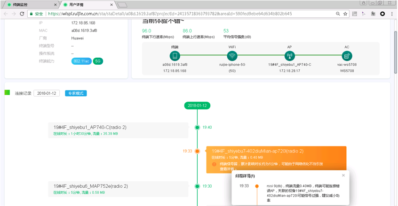Click the browser reload icon
The height and width of the screenshot is (206, 398).
(22, 14)
